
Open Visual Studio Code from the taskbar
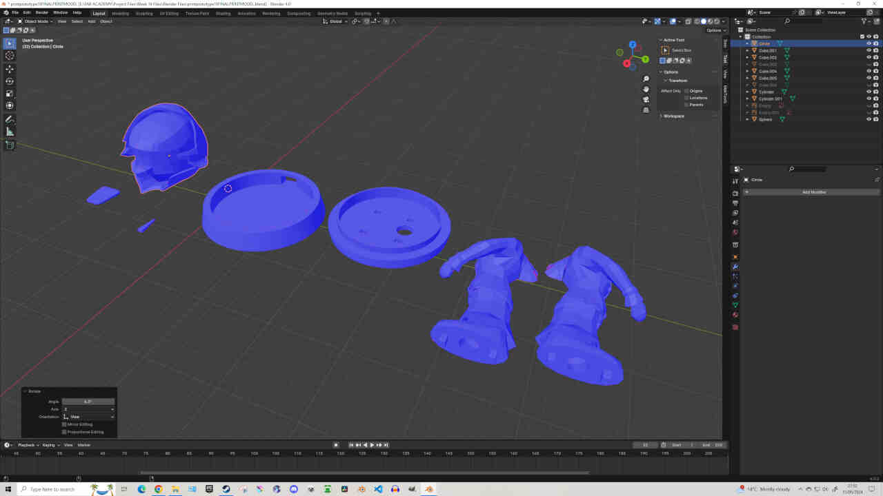[378, 489]
